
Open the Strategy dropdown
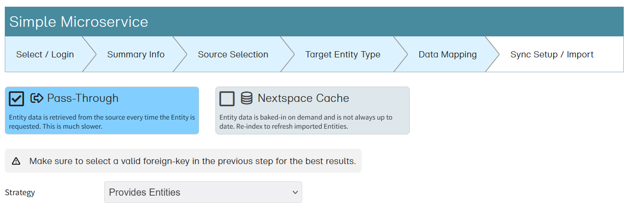click(x=202, y=192)
